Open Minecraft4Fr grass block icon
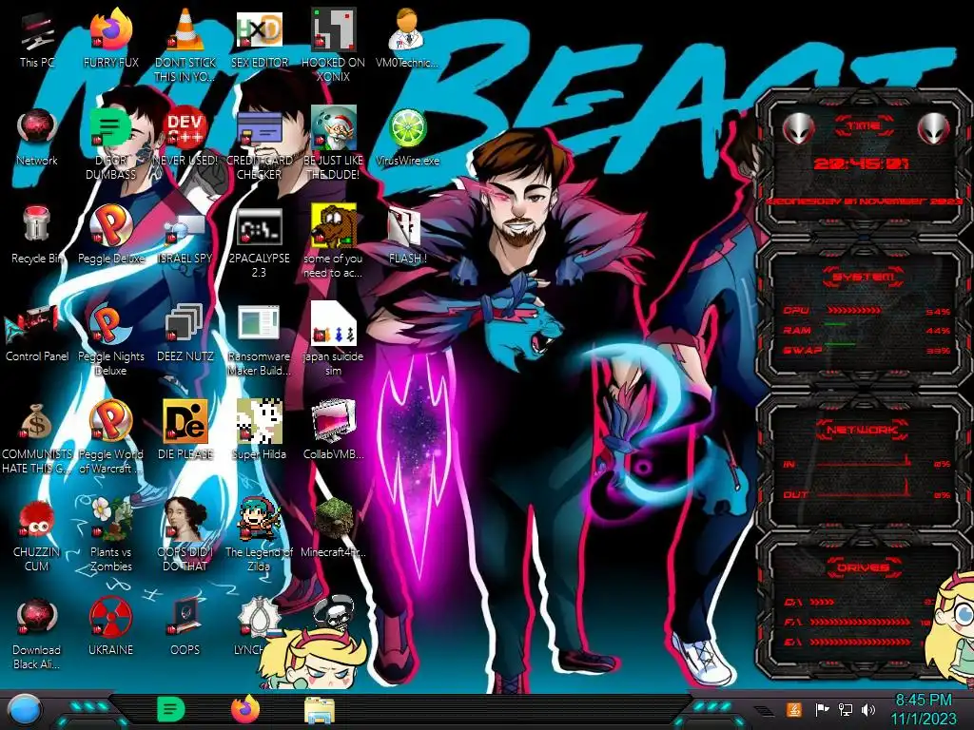Image resolution: width=974 pixels, height=730 pixels. (x=333, y=519)
